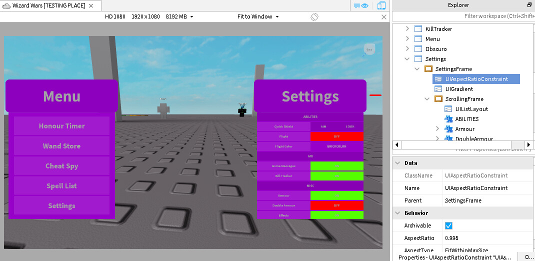This screenshot has height=261, width=535.
Task: Select UIGradient in the Explorer tree
Action: (x=459, y=89)
